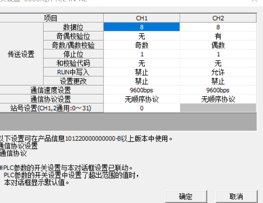Screen dimensions: 263x203
Task: Select CH2 通信协议设置 无顺序协议 cell
Action: pyautogui.click(x=218, y=99)
